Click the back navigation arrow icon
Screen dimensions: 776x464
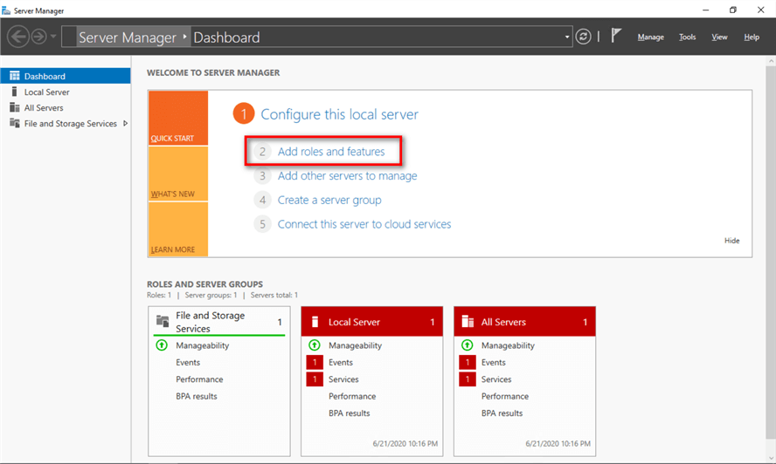[x=18, y=37]
